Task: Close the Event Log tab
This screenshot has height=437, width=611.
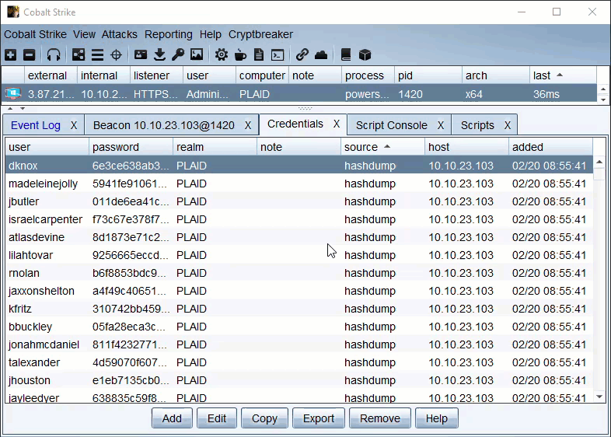Action: click(x=74, y=125)
